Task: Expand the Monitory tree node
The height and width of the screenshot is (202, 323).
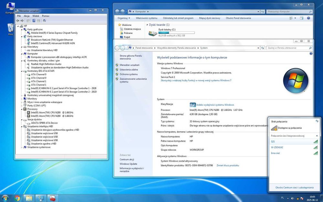Action: pos(22,99)
